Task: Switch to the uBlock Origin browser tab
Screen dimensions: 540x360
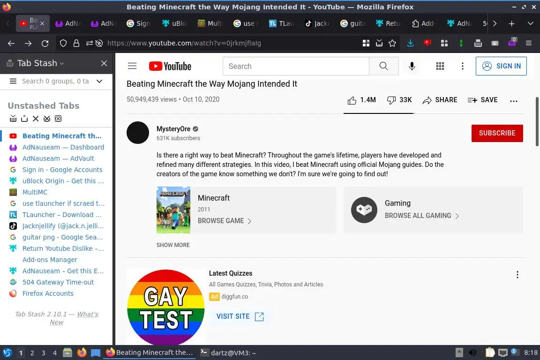Action: pos(174,23)
